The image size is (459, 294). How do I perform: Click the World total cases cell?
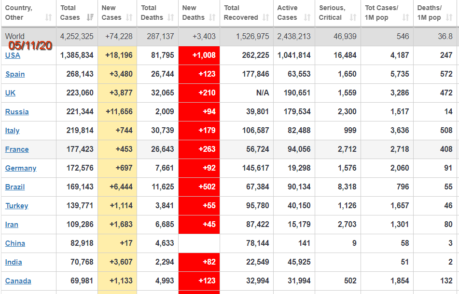coord(77,37)
